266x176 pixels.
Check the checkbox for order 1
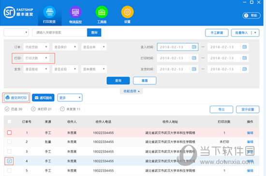[x=10, y=132]
